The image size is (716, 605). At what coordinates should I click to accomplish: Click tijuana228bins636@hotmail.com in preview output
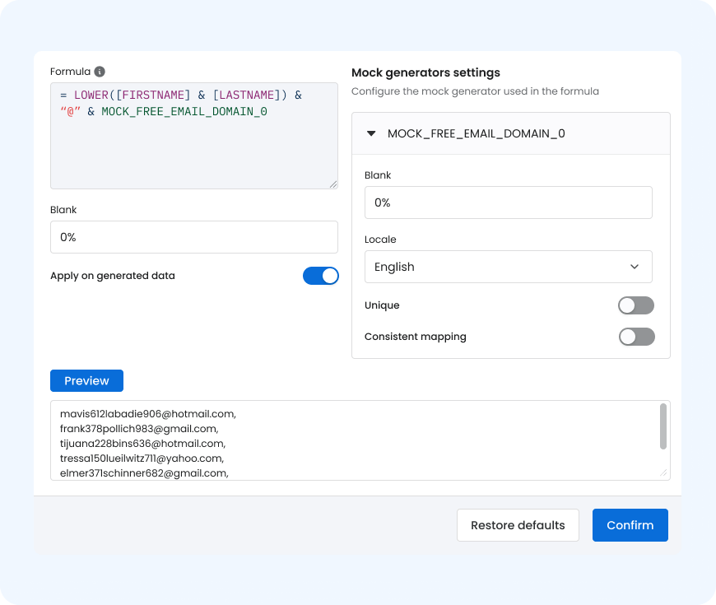[142, 444]
